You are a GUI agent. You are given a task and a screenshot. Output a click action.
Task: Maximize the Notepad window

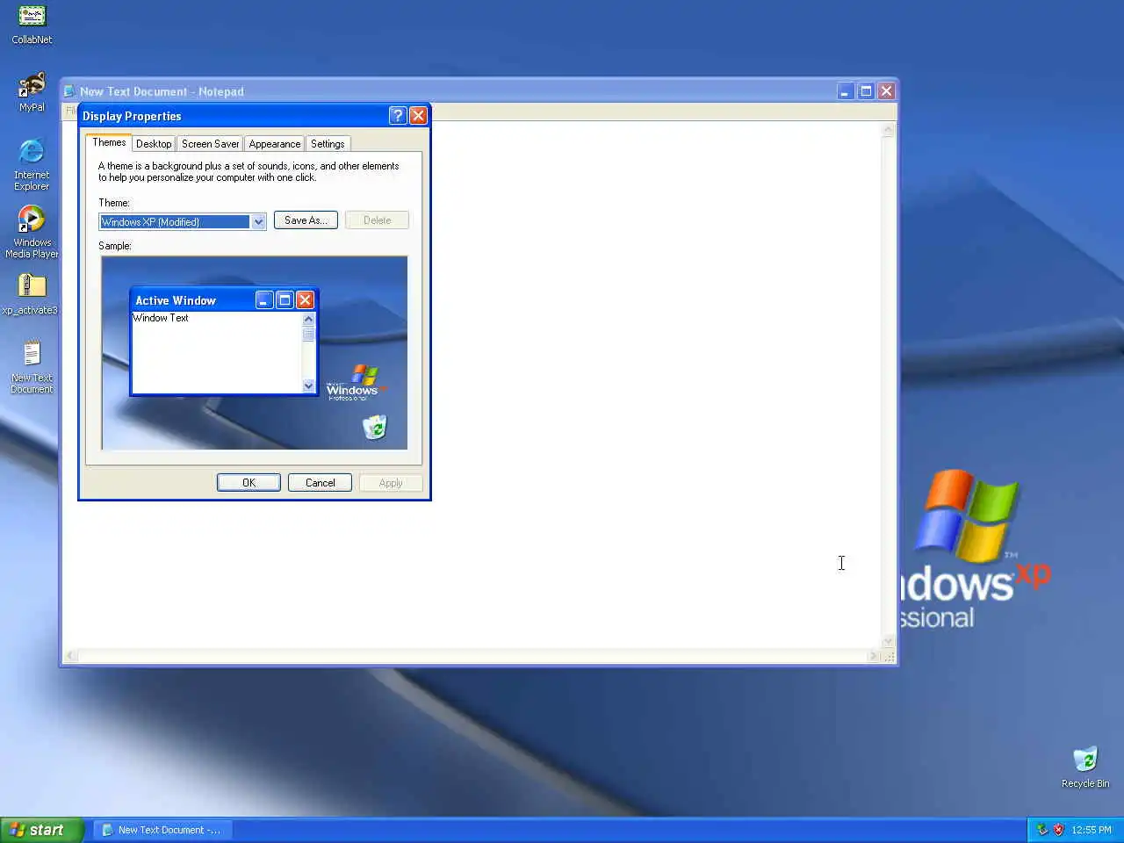click(866, 91)
